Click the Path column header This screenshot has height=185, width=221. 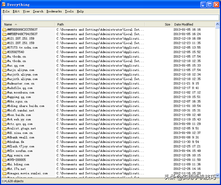pos(99,24)
